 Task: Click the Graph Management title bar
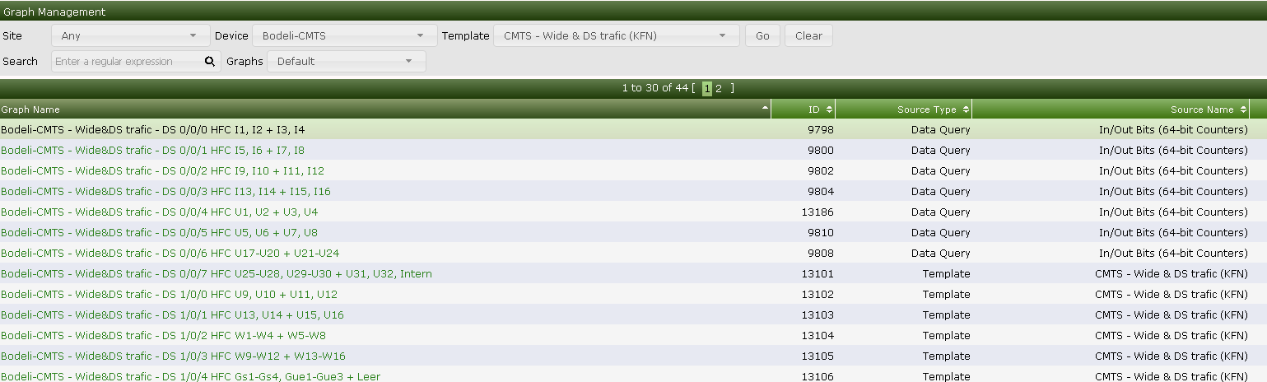coord(633,12)
